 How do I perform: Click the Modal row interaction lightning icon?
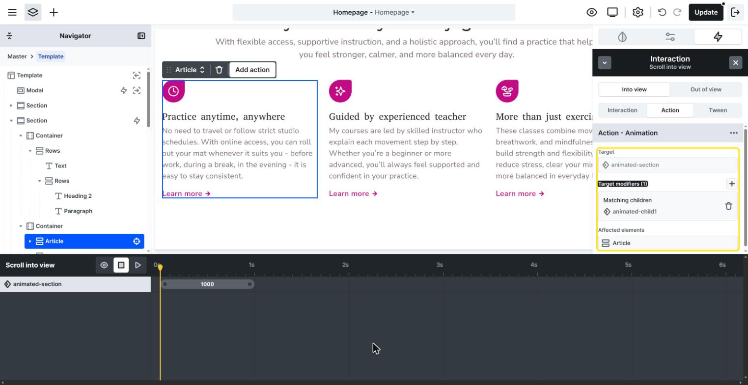pyautogui.click(x=124, y=90)
